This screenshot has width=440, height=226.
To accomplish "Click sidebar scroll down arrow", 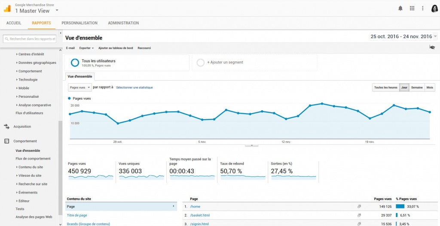I will [60, 224].
